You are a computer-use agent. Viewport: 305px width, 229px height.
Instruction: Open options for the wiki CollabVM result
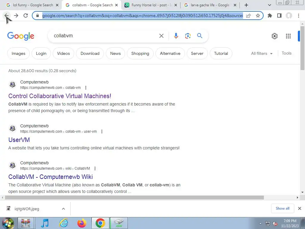coord(95,168)
